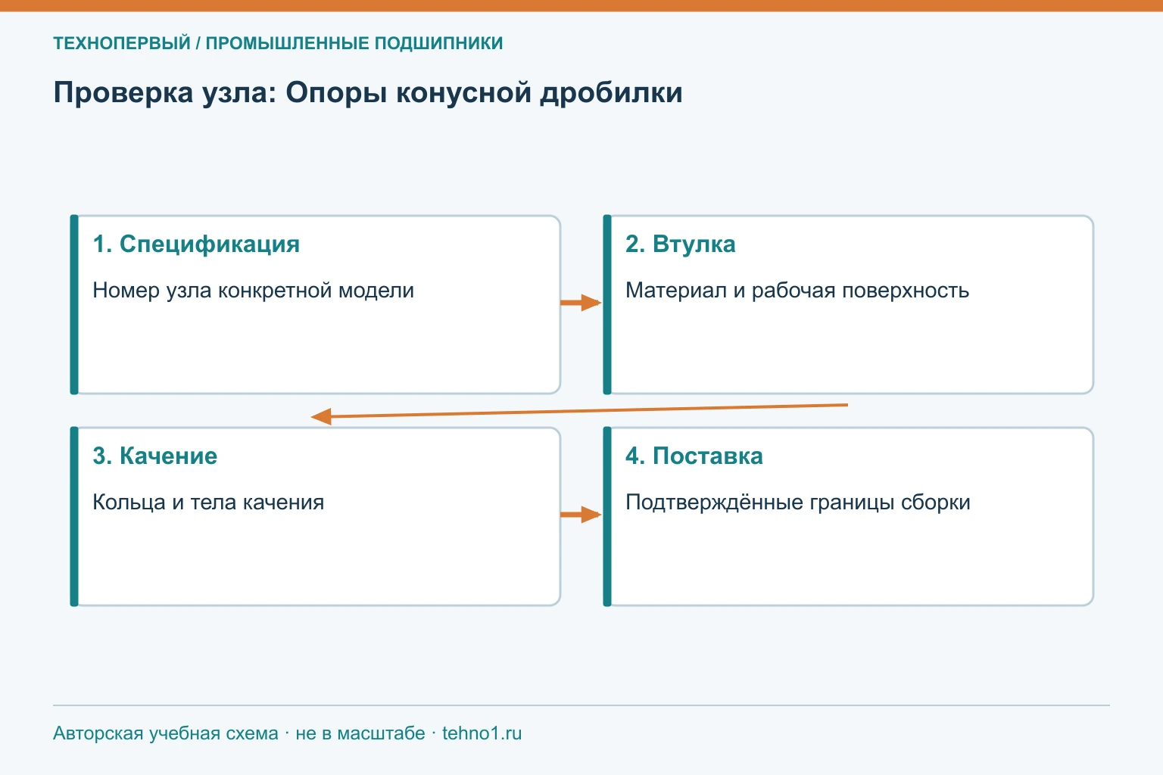This screenshot has height=775, width=1163.
Task: Select the title "Проверка узла: Опоры конусной дробилки"
Action: point(368,93)
